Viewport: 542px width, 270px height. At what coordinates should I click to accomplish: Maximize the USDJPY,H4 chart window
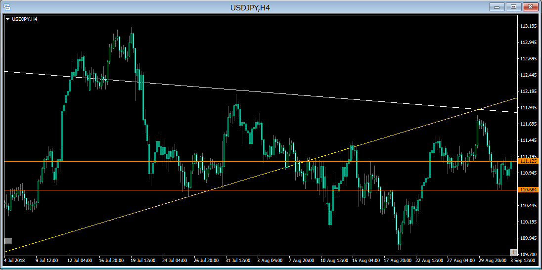(x=514, y=6)
